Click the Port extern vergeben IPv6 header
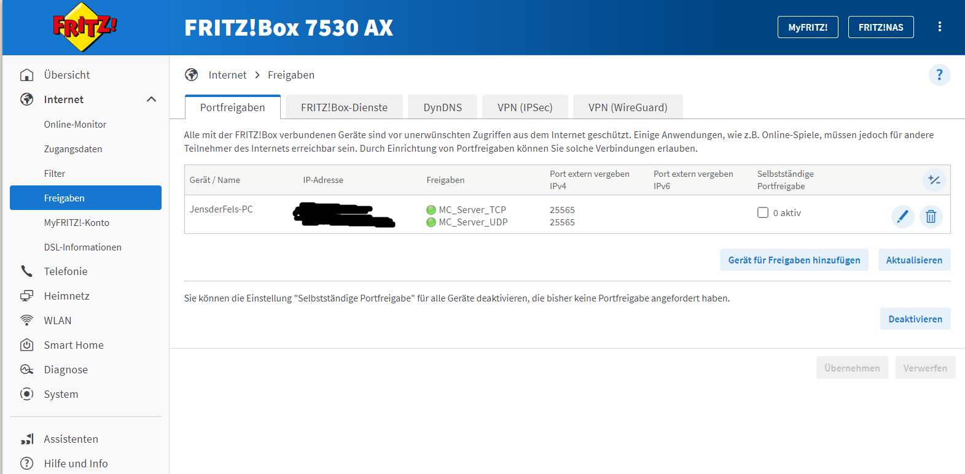Screen dimensions: 965x474 coord(693,180)
